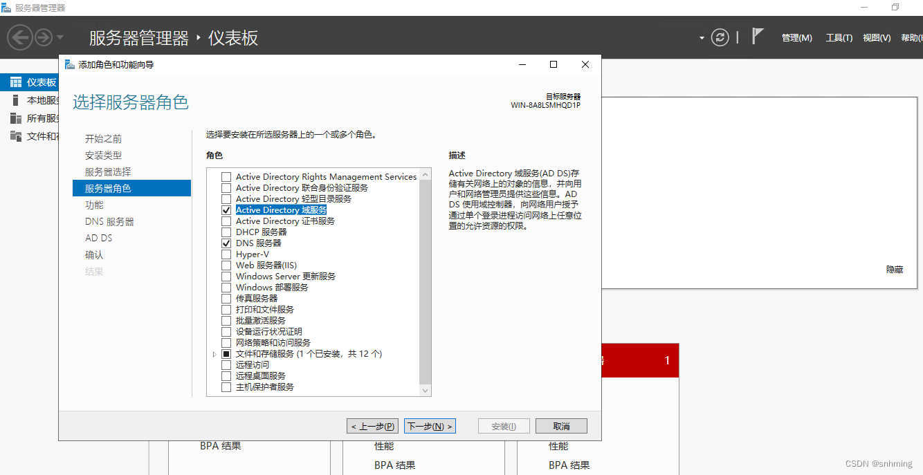Uncheck the DNS 服务器 role

(x=226, y=243)
